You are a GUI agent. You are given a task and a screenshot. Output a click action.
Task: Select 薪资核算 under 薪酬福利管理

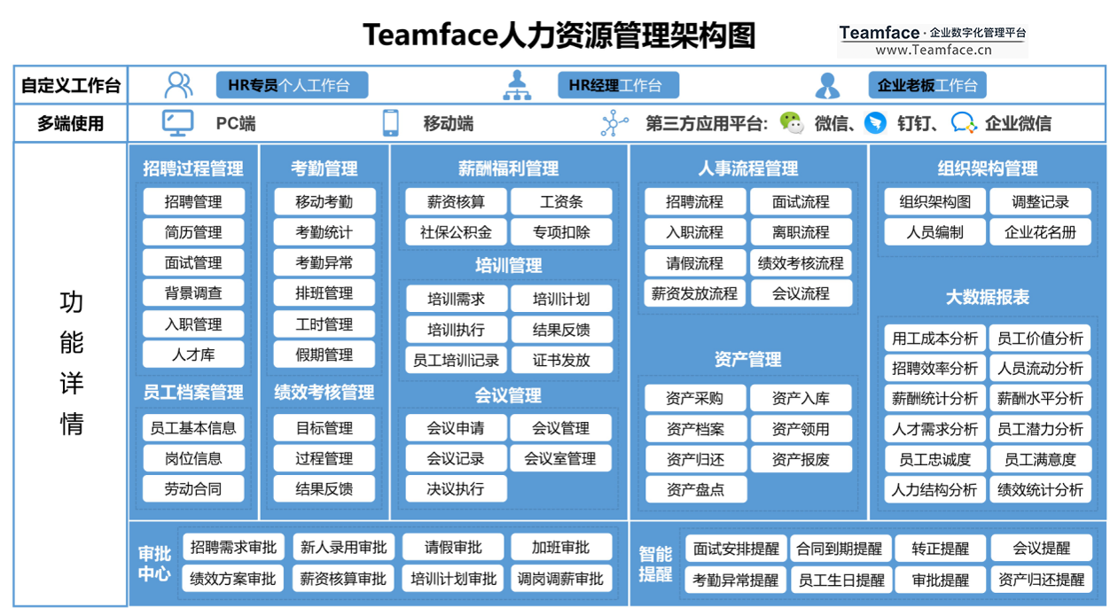(456, 201)
